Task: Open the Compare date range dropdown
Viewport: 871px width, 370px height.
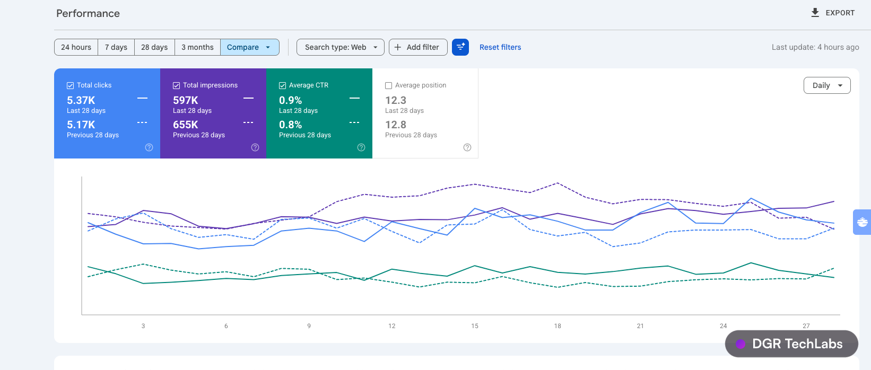Action: coord(250,47)
